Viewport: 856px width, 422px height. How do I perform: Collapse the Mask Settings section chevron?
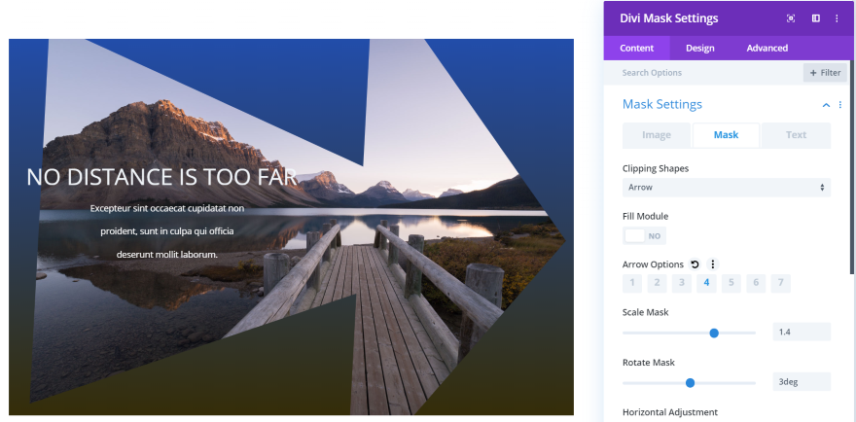point(826,105)
